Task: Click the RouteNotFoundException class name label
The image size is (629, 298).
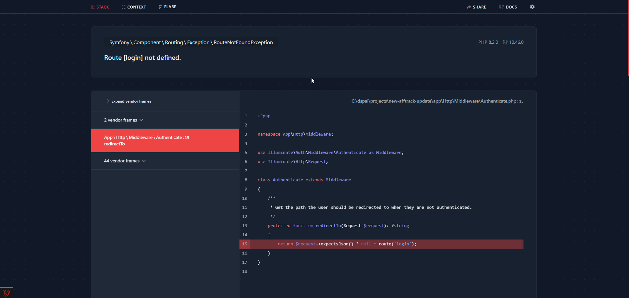Action: pos(243,42)
